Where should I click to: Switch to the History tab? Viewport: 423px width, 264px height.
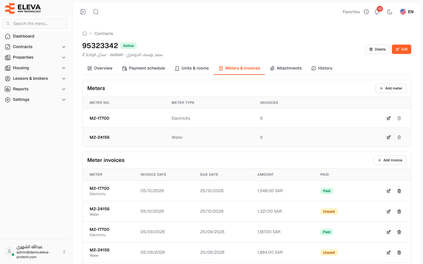click(322, 68)
